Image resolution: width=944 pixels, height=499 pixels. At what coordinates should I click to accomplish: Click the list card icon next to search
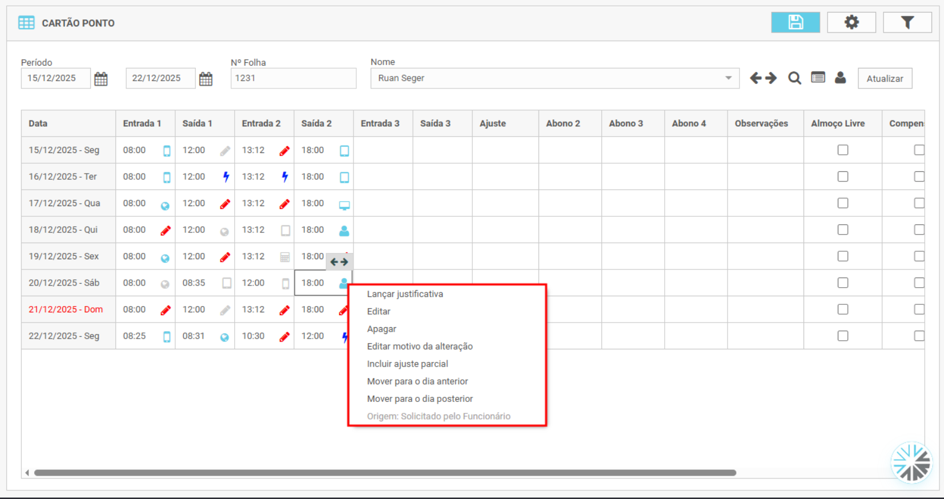coord(818,78)
